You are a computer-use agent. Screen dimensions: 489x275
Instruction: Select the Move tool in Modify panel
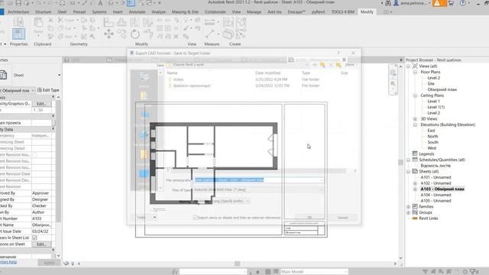[108, 34]
